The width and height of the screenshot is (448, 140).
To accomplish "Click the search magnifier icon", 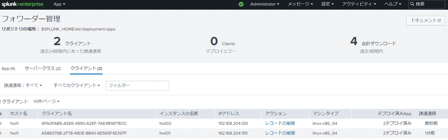I will point(412,4).
